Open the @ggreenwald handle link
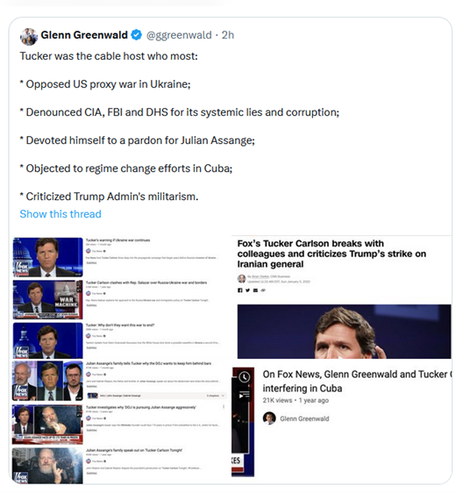463x493 pixels. (179, 35)
